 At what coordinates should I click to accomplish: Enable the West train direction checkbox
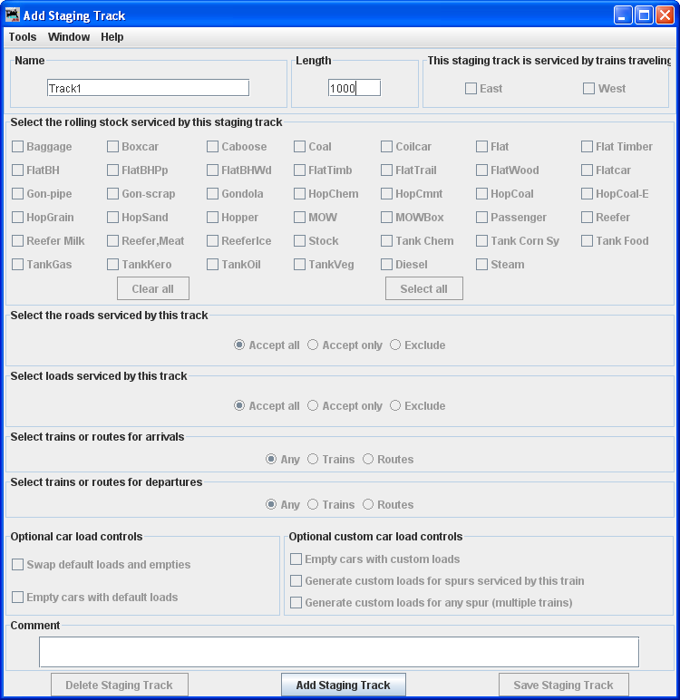click(x=588, y=89)
